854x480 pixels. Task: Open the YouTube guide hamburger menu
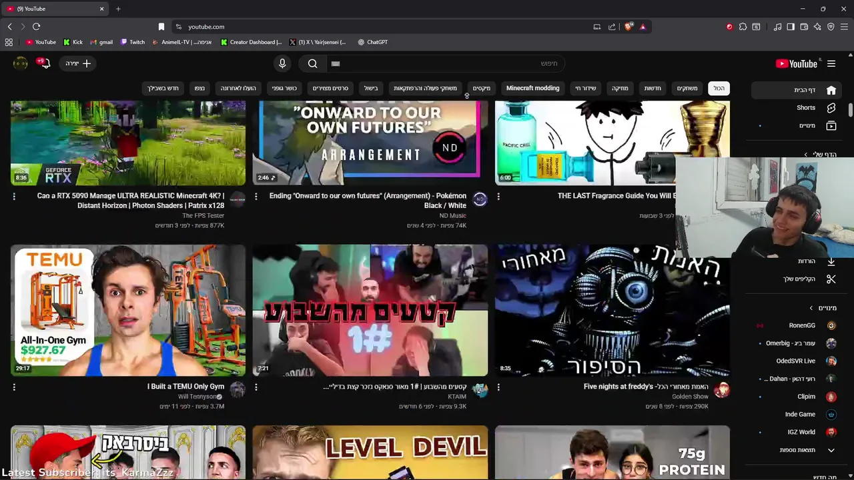point(831,64)
